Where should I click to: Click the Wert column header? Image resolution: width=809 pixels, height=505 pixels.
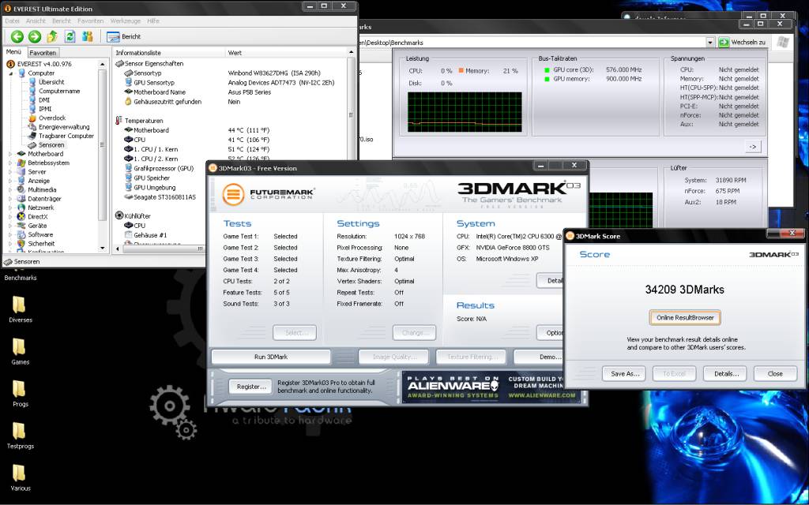(x=286, y=53)
